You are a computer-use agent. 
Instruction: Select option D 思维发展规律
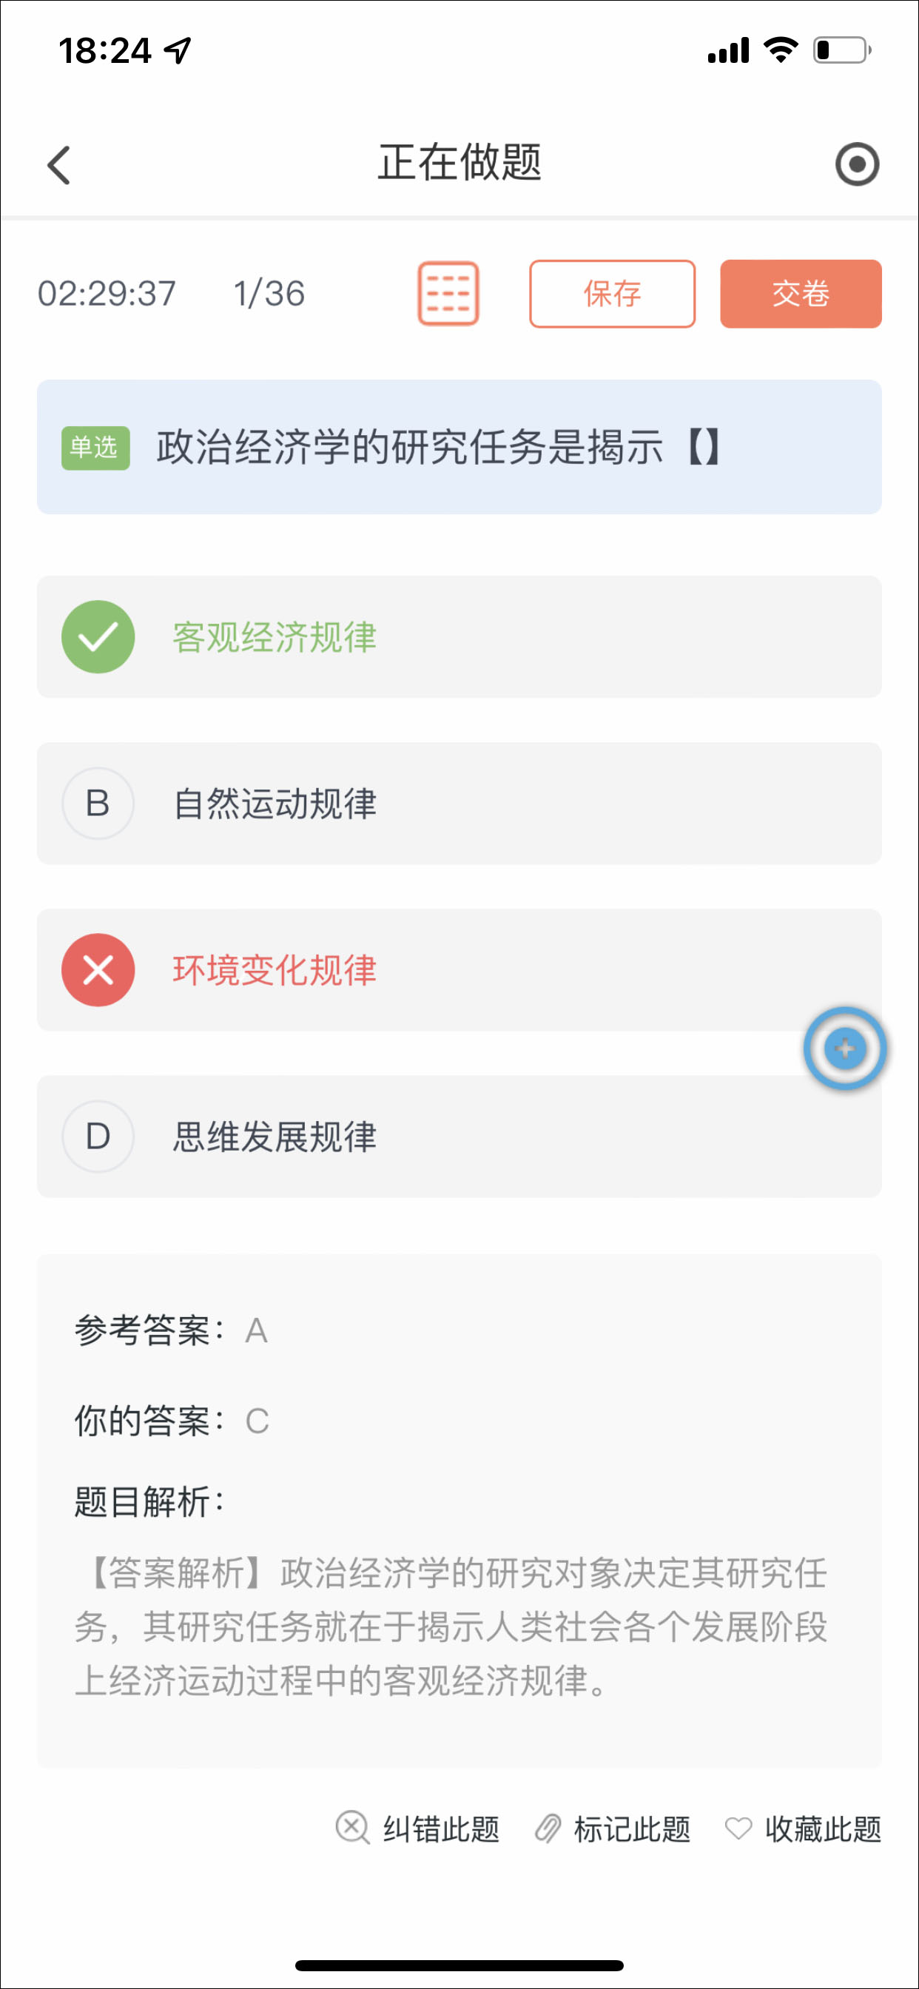[275, 1137]
